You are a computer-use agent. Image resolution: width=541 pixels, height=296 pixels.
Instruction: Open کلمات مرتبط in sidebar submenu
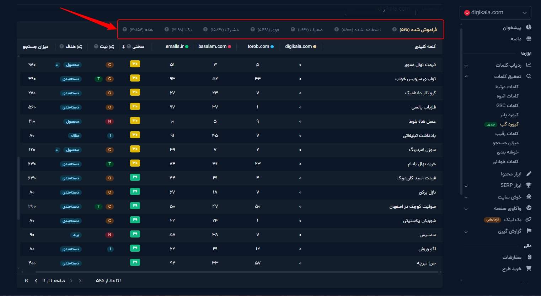tap(507, 86)
